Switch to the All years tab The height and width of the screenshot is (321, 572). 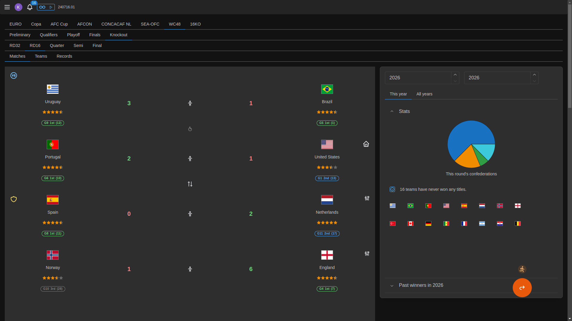click(x=424, y=94)
